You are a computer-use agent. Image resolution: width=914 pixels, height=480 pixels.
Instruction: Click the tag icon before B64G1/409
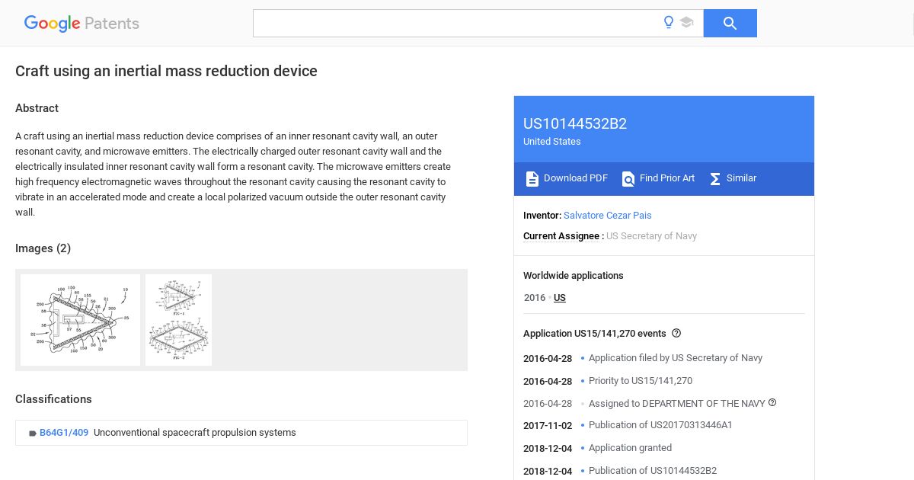(33, 433)
